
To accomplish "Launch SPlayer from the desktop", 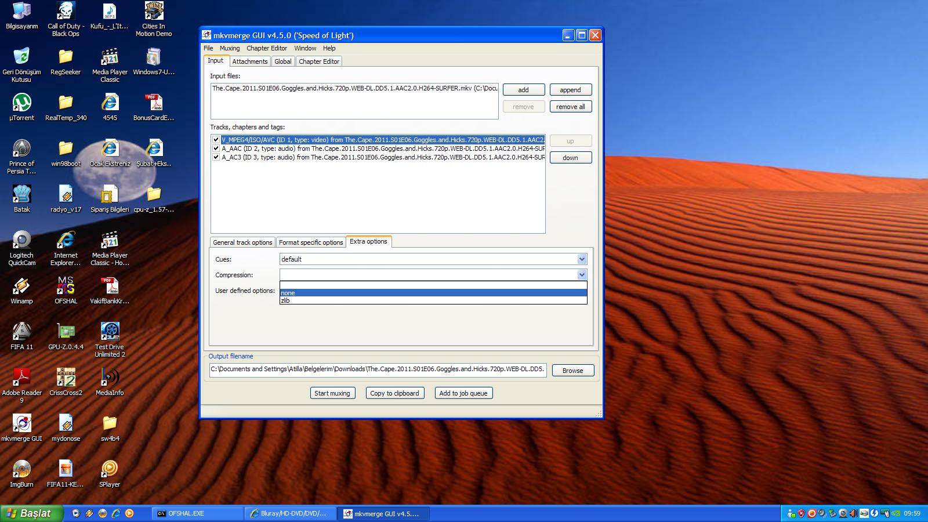I will click(110, 474).
